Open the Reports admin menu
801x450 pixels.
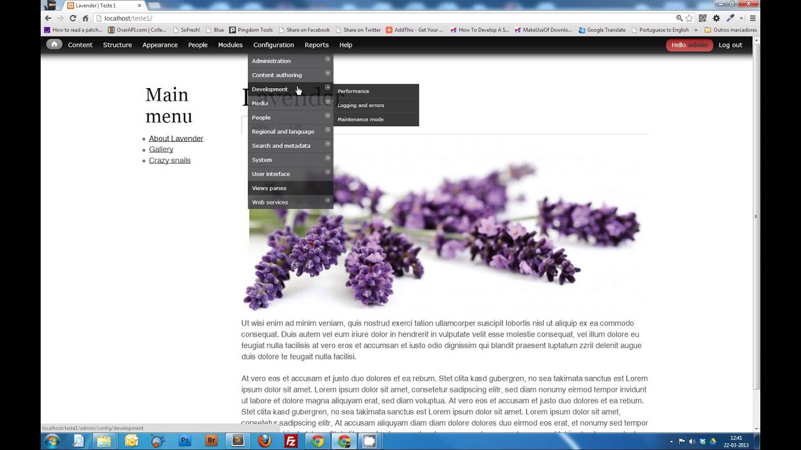(317, 45)
